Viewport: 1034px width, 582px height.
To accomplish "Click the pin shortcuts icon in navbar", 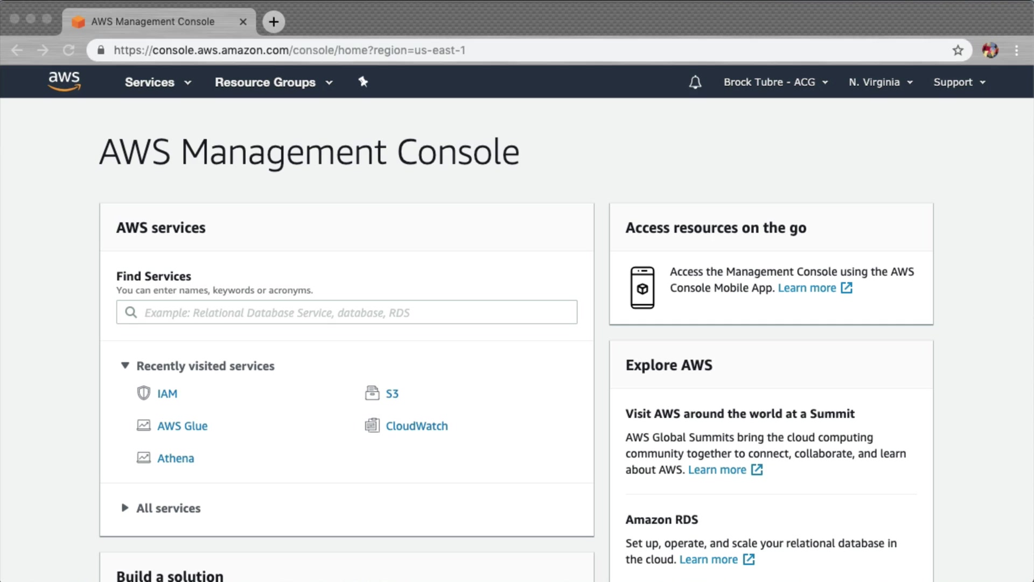I will click(363, 82).
